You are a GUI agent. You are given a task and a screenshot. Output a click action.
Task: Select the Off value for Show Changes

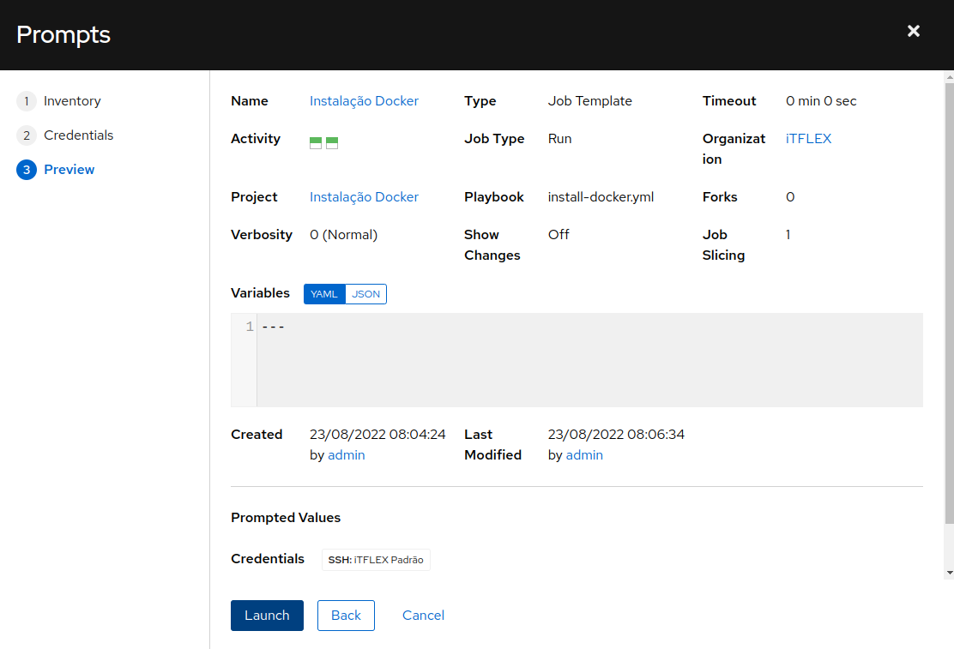[x=558, y=235]
